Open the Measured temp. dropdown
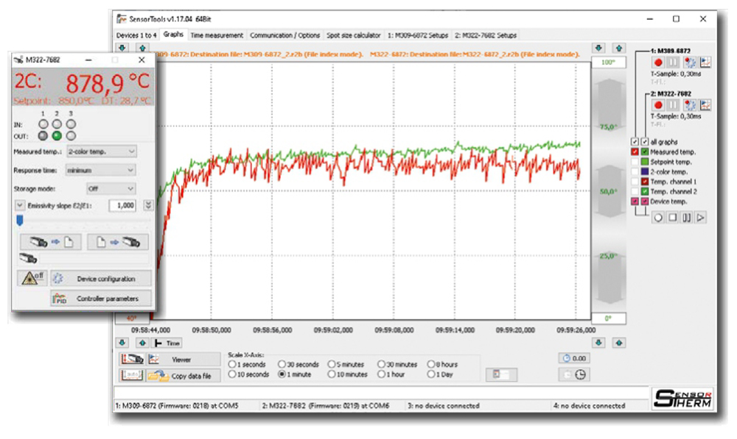 101,151
